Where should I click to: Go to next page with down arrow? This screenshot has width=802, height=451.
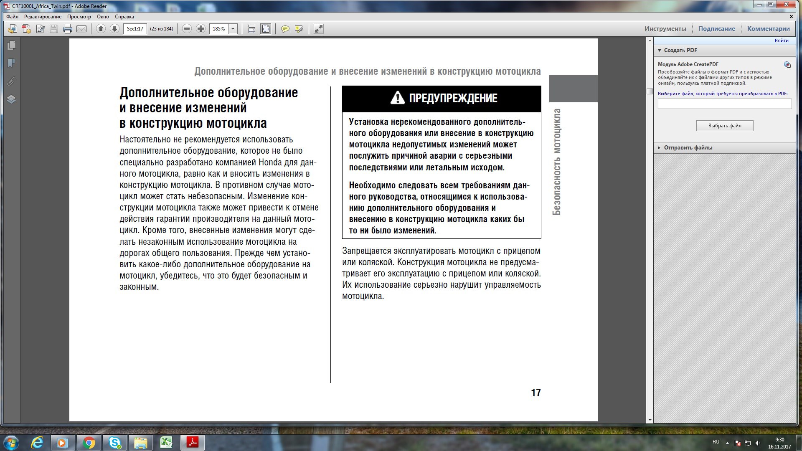(x=114, y=29)
